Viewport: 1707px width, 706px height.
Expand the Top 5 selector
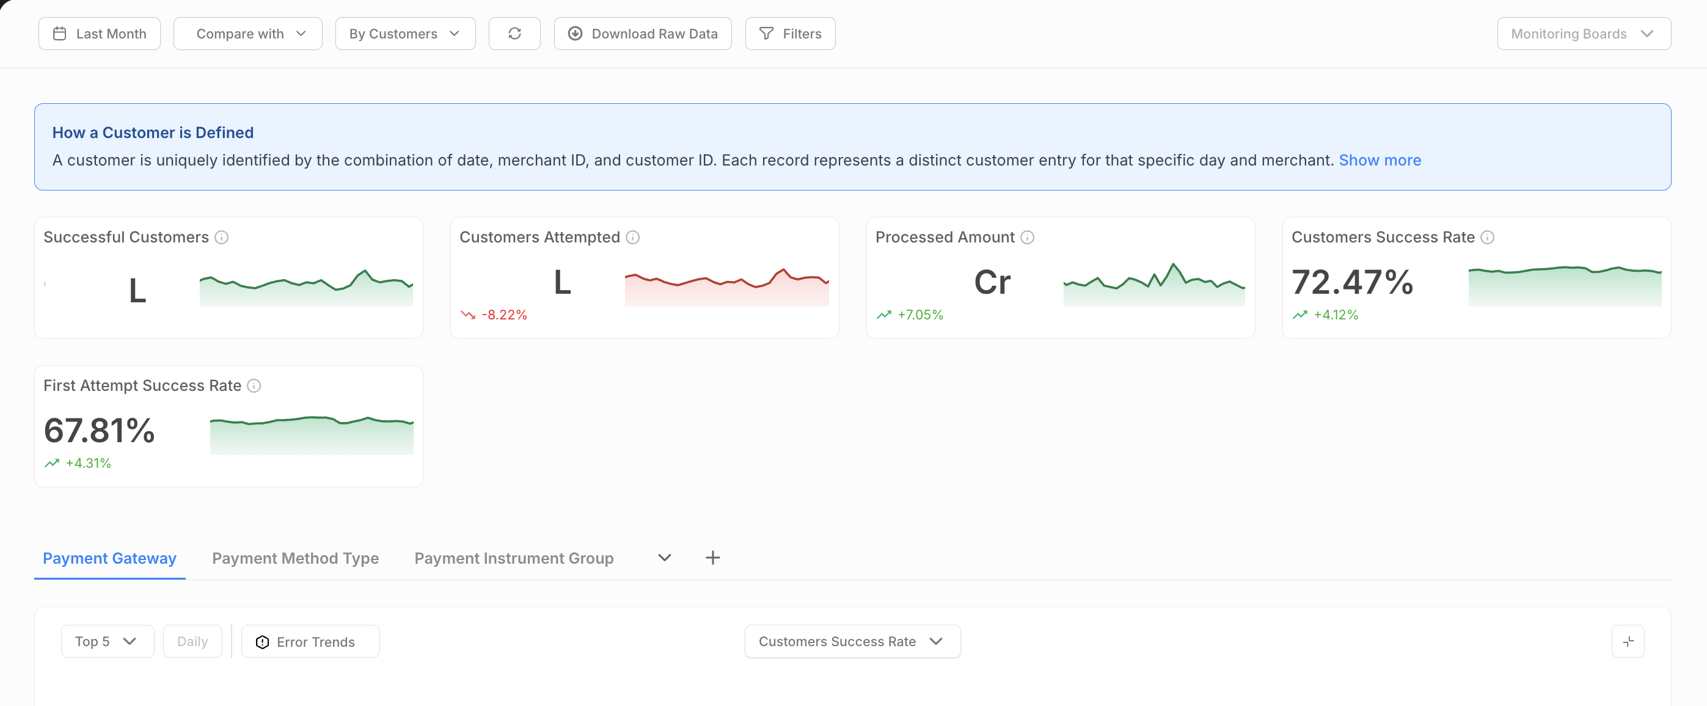108,641
